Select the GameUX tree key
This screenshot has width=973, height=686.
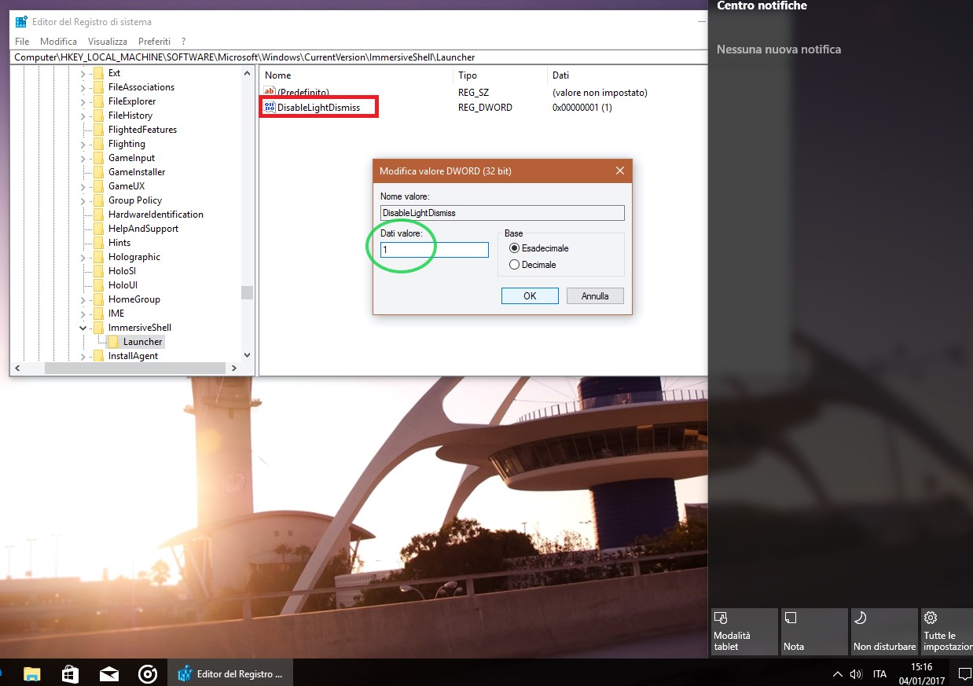coord(127,186)
